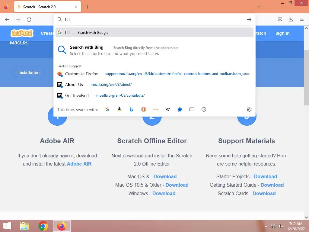Click the Firefox icon in the title bar
This screenshot has height=232, width=309.
coord(6,7)
